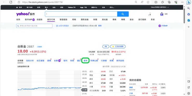Open Yahoo TV in the black top bar
This screenshot has height=96, width=192.
tap(72, 7)
